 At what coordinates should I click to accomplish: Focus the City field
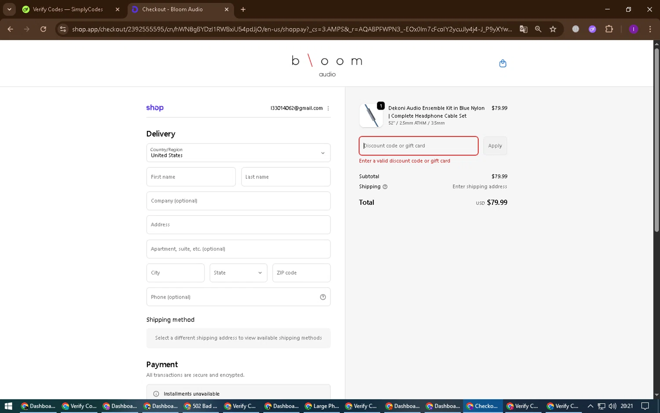[x=176, y=273]
